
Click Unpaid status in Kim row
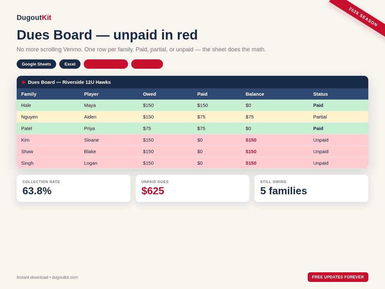pyautogui.click(x=321, y=140)
